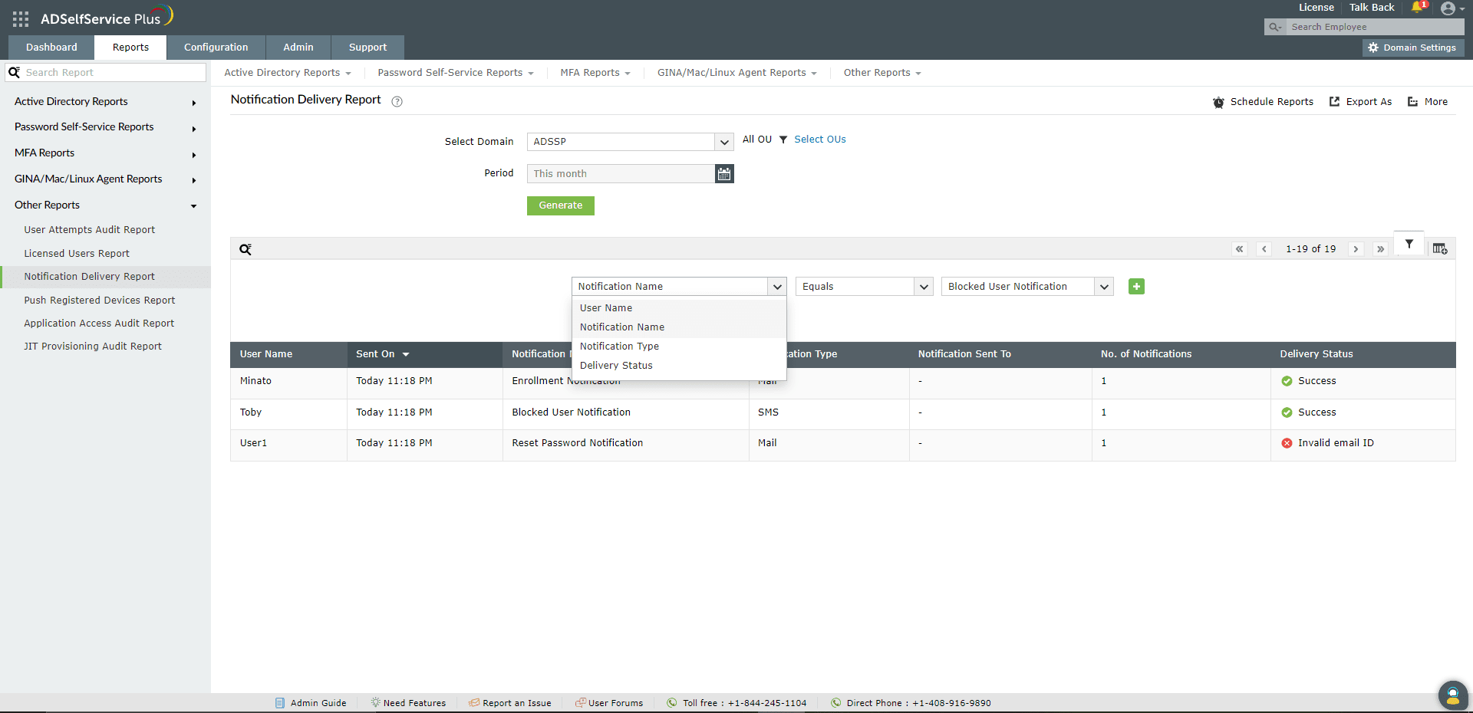
Task: Open help for Notification Delivery Report
Action: 397,101
